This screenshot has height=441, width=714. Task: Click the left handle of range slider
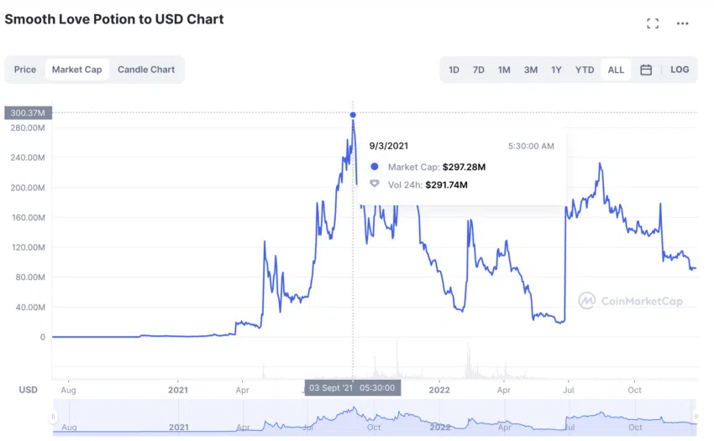click(x=54, y=417)
